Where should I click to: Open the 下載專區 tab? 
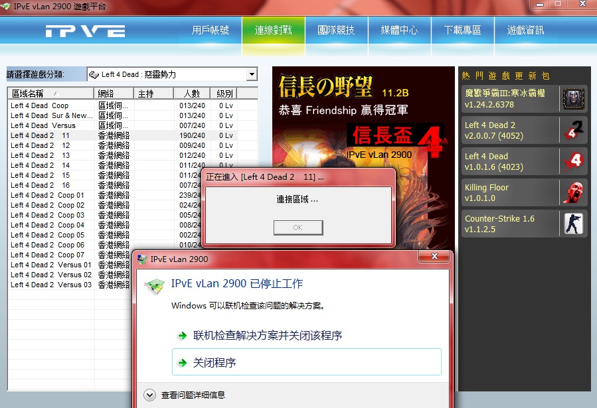tap(463, 30)
